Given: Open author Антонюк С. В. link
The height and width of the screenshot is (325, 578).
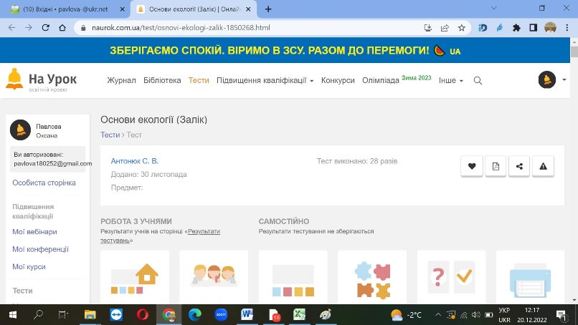Looking at the screenshot, I should tap(135, 161).
